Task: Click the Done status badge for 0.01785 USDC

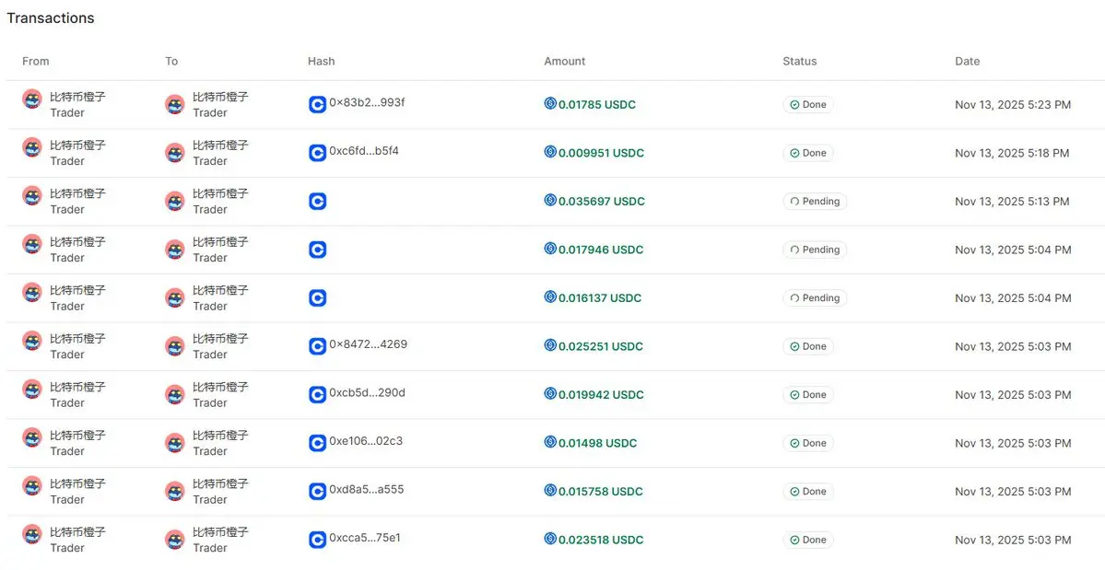Action: click(808, 105)
